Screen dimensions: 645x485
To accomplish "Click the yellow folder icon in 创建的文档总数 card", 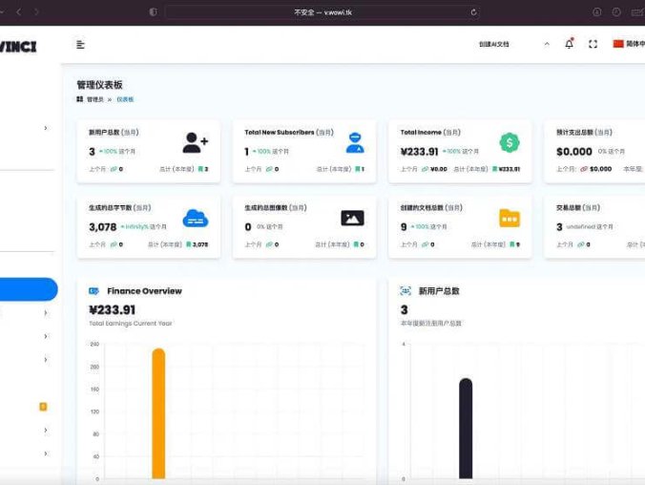I will pyautogui.click(x=510, y=219).
